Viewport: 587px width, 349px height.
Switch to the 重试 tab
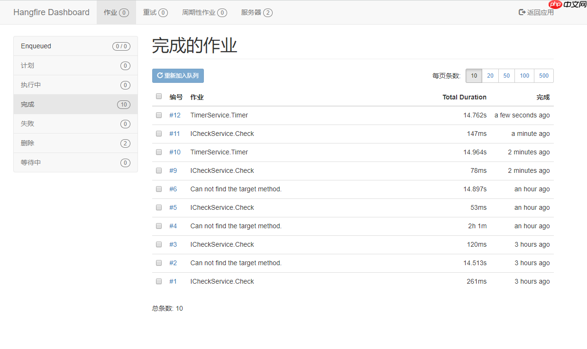155,12
